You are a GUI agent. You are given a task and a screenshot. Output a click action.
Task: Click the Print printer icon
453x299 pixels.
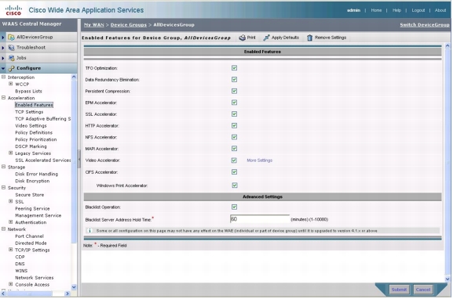click(242, 38)
